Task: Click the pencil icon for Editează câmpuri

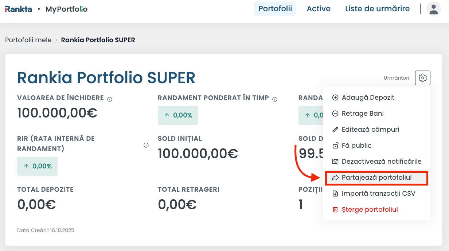Action: coord(335,130)
